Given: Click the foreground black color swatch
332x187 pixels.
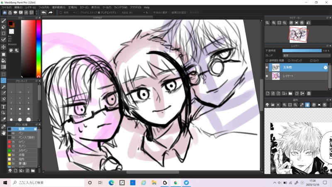Looking at the screenshot, I should (10, 23).
